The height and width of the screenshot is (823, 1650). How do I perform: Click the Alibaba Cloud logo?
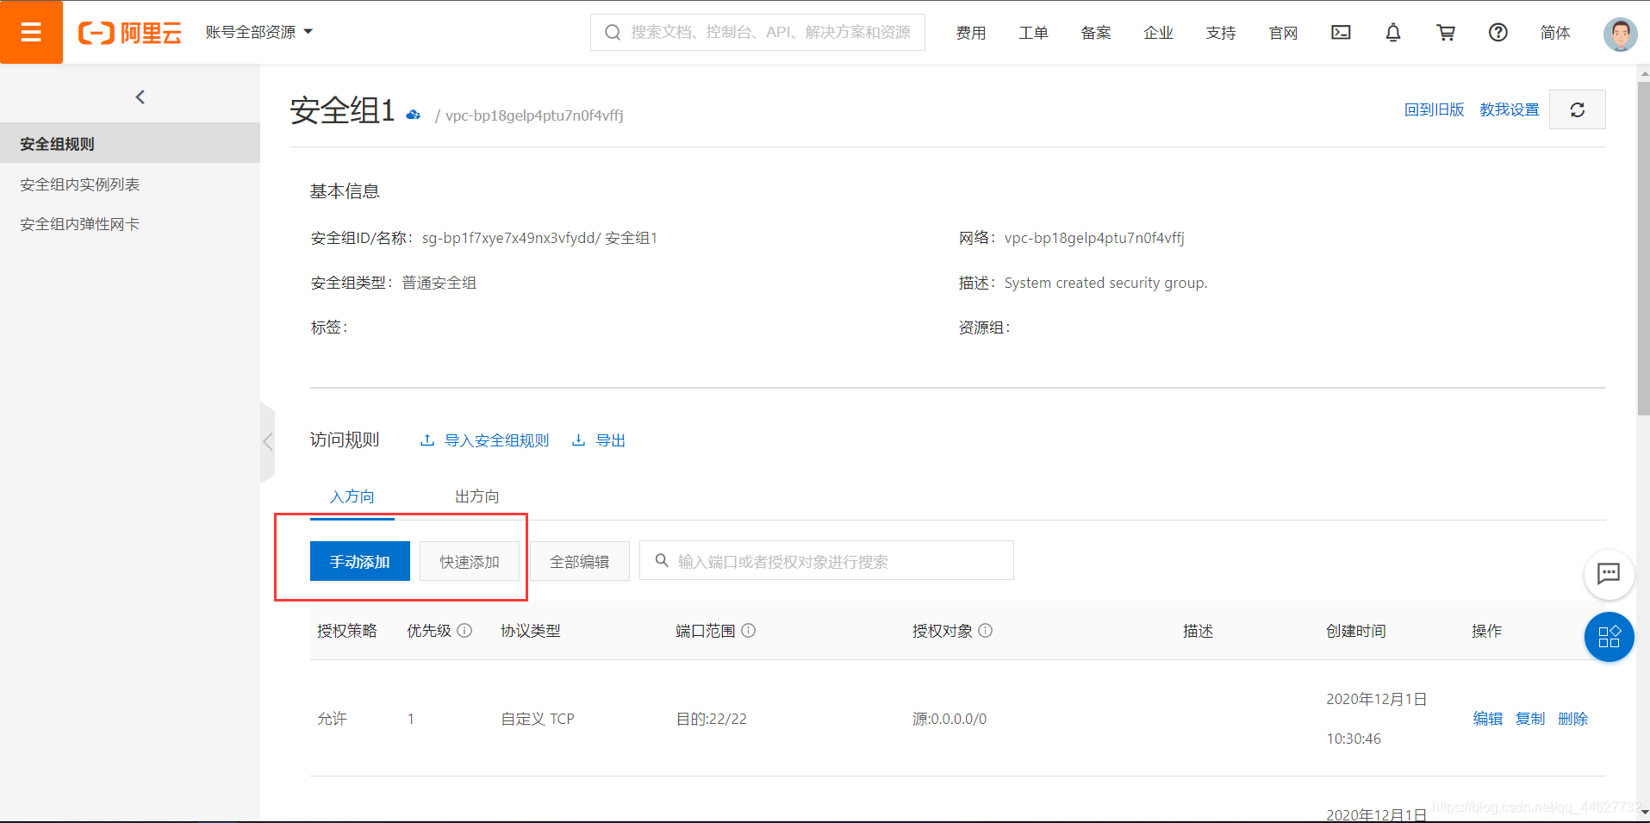130,33
